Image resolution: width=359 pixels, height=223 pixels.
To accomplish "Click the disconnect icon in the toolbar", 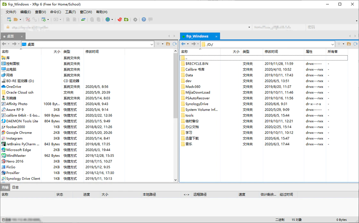I will [28, 19].
